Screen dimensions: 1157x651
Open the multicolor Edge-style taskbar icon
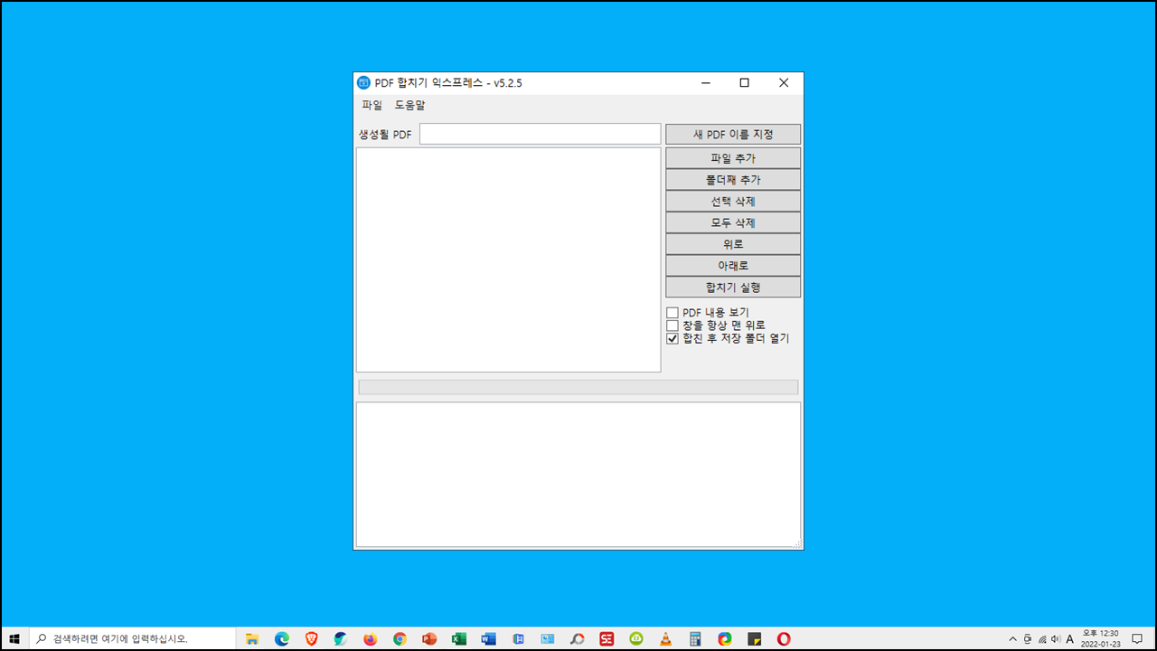[x=725, y=639]
